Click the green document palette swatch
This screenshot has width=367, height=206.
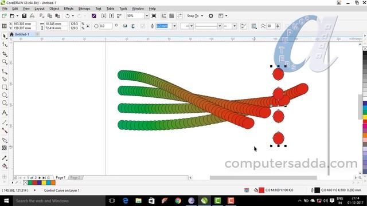click(x=30, y=183)
